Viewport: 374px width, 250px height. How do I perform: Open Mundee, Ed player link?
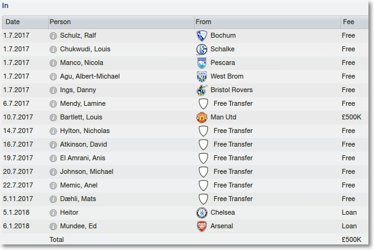click(x=78, y=226)
